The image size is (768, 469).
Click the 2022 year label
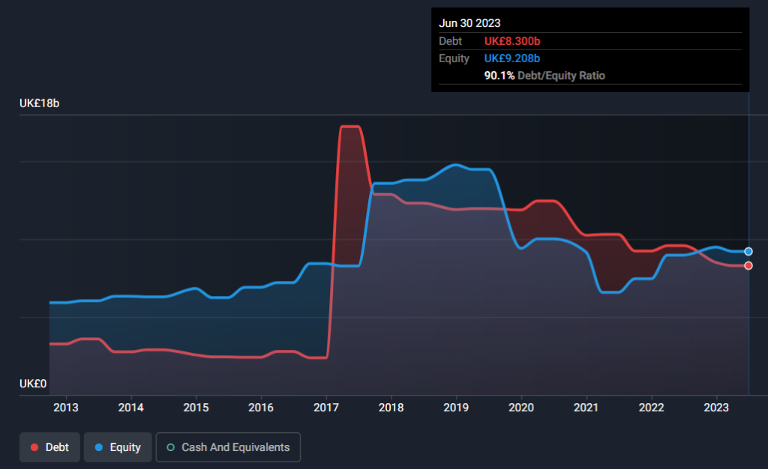[x=651, y=408]
